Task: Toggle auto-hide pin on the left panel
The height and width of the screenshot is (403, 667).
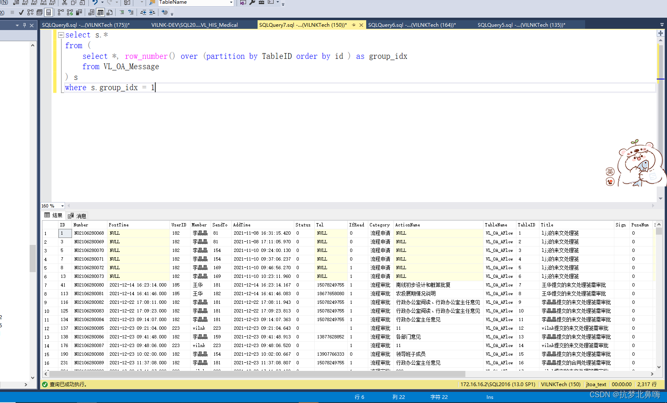Action: [x=24, y=25]
